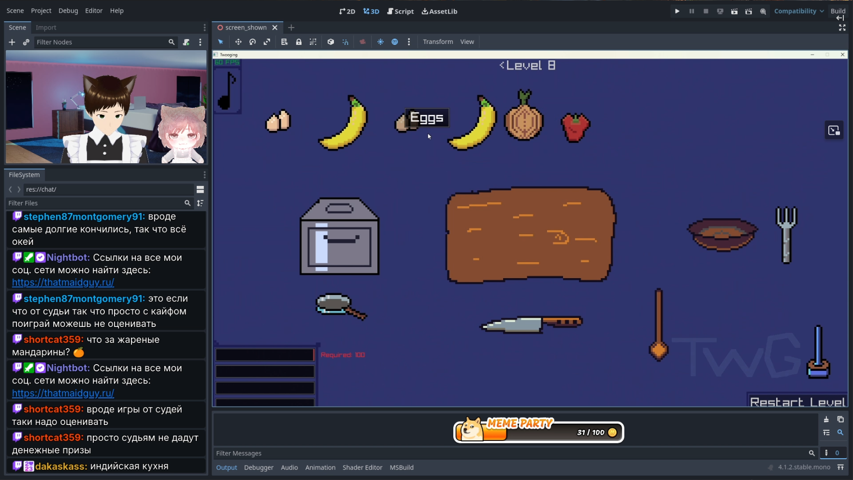
Task: Open the View dropdown menu
Action: [x=466, y=42]
